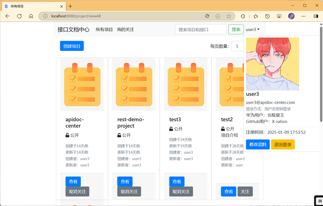The image size is (323, 206).
Task: Click the 创建项目 button
Action: pos(72,46)
